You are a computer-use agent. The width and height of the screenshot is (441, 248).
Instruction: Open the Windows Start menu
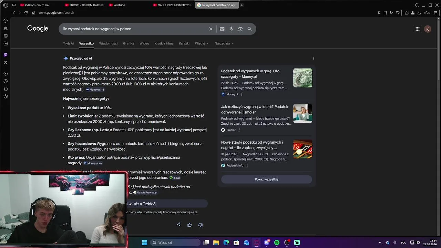point(144,242)
